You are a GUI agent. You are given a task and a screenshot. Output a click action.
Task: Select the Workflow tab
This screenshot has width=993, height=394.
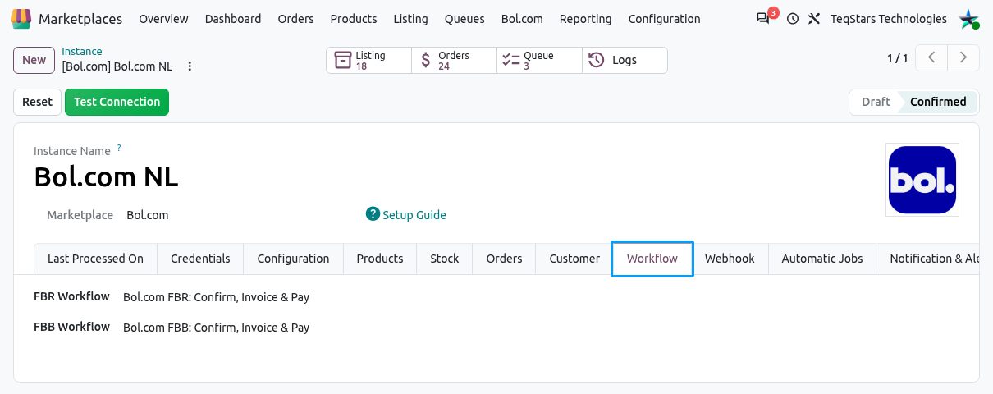tap(652, 259)
